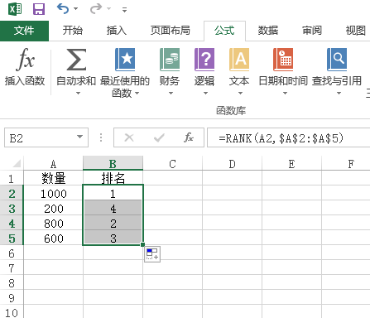This screenshot has height=318, width=370.
Task: Open the Name Box dropdown arrow
Action: pyautogui.click(x=79, y=137)
